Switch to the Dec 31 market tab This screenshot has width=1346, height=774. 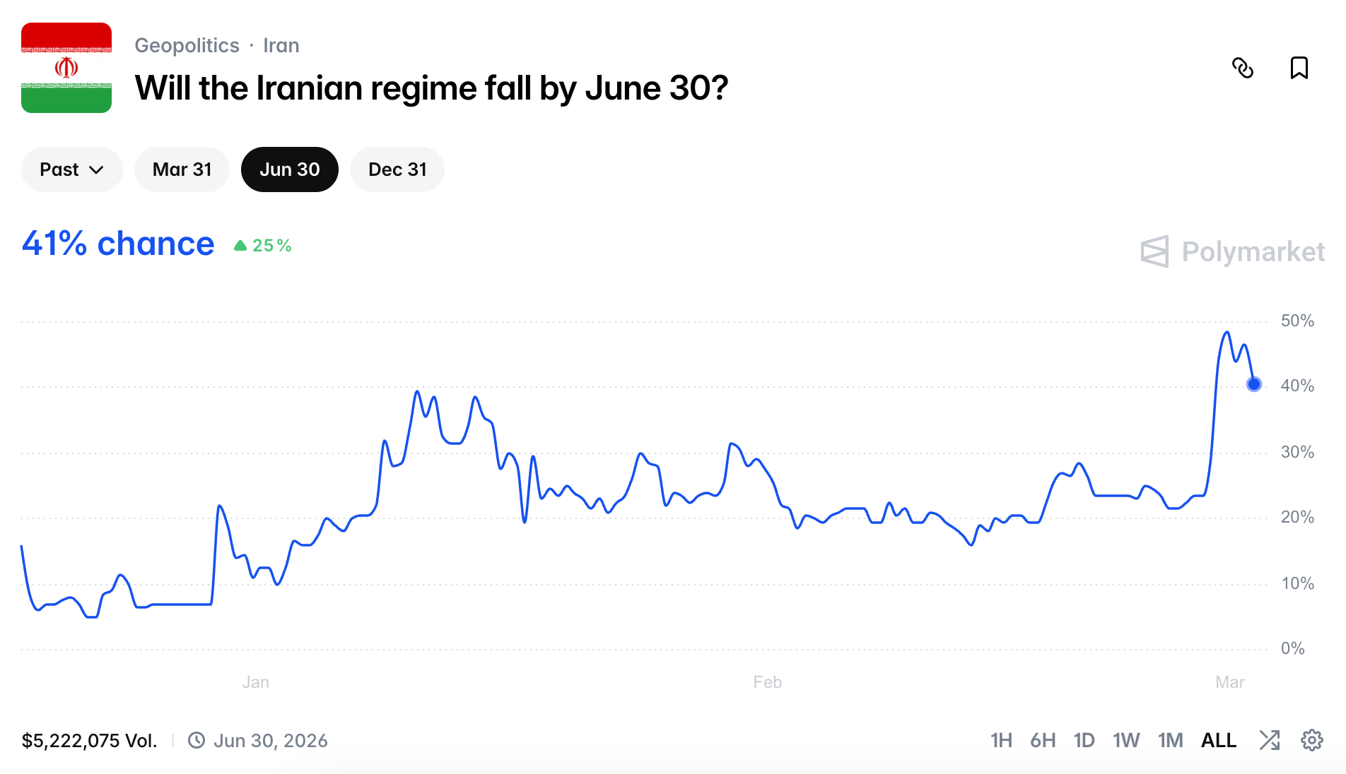397,169
